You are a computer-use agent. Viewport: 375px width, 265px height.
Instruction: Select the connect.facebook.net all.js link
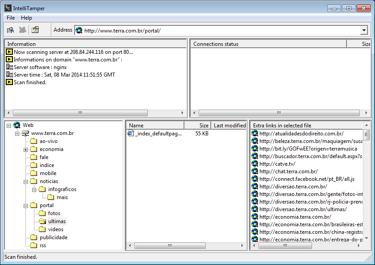click(307, 179)
